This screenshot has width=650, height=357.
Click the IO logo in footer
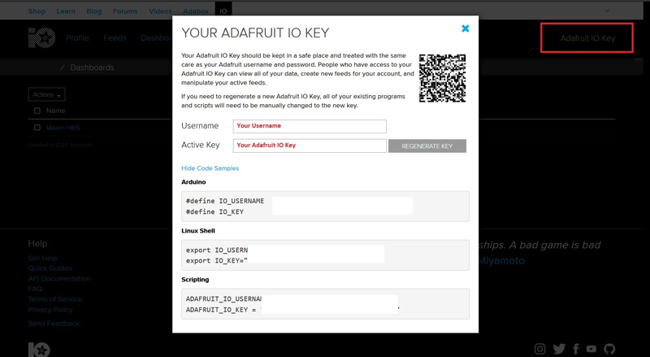39,350
